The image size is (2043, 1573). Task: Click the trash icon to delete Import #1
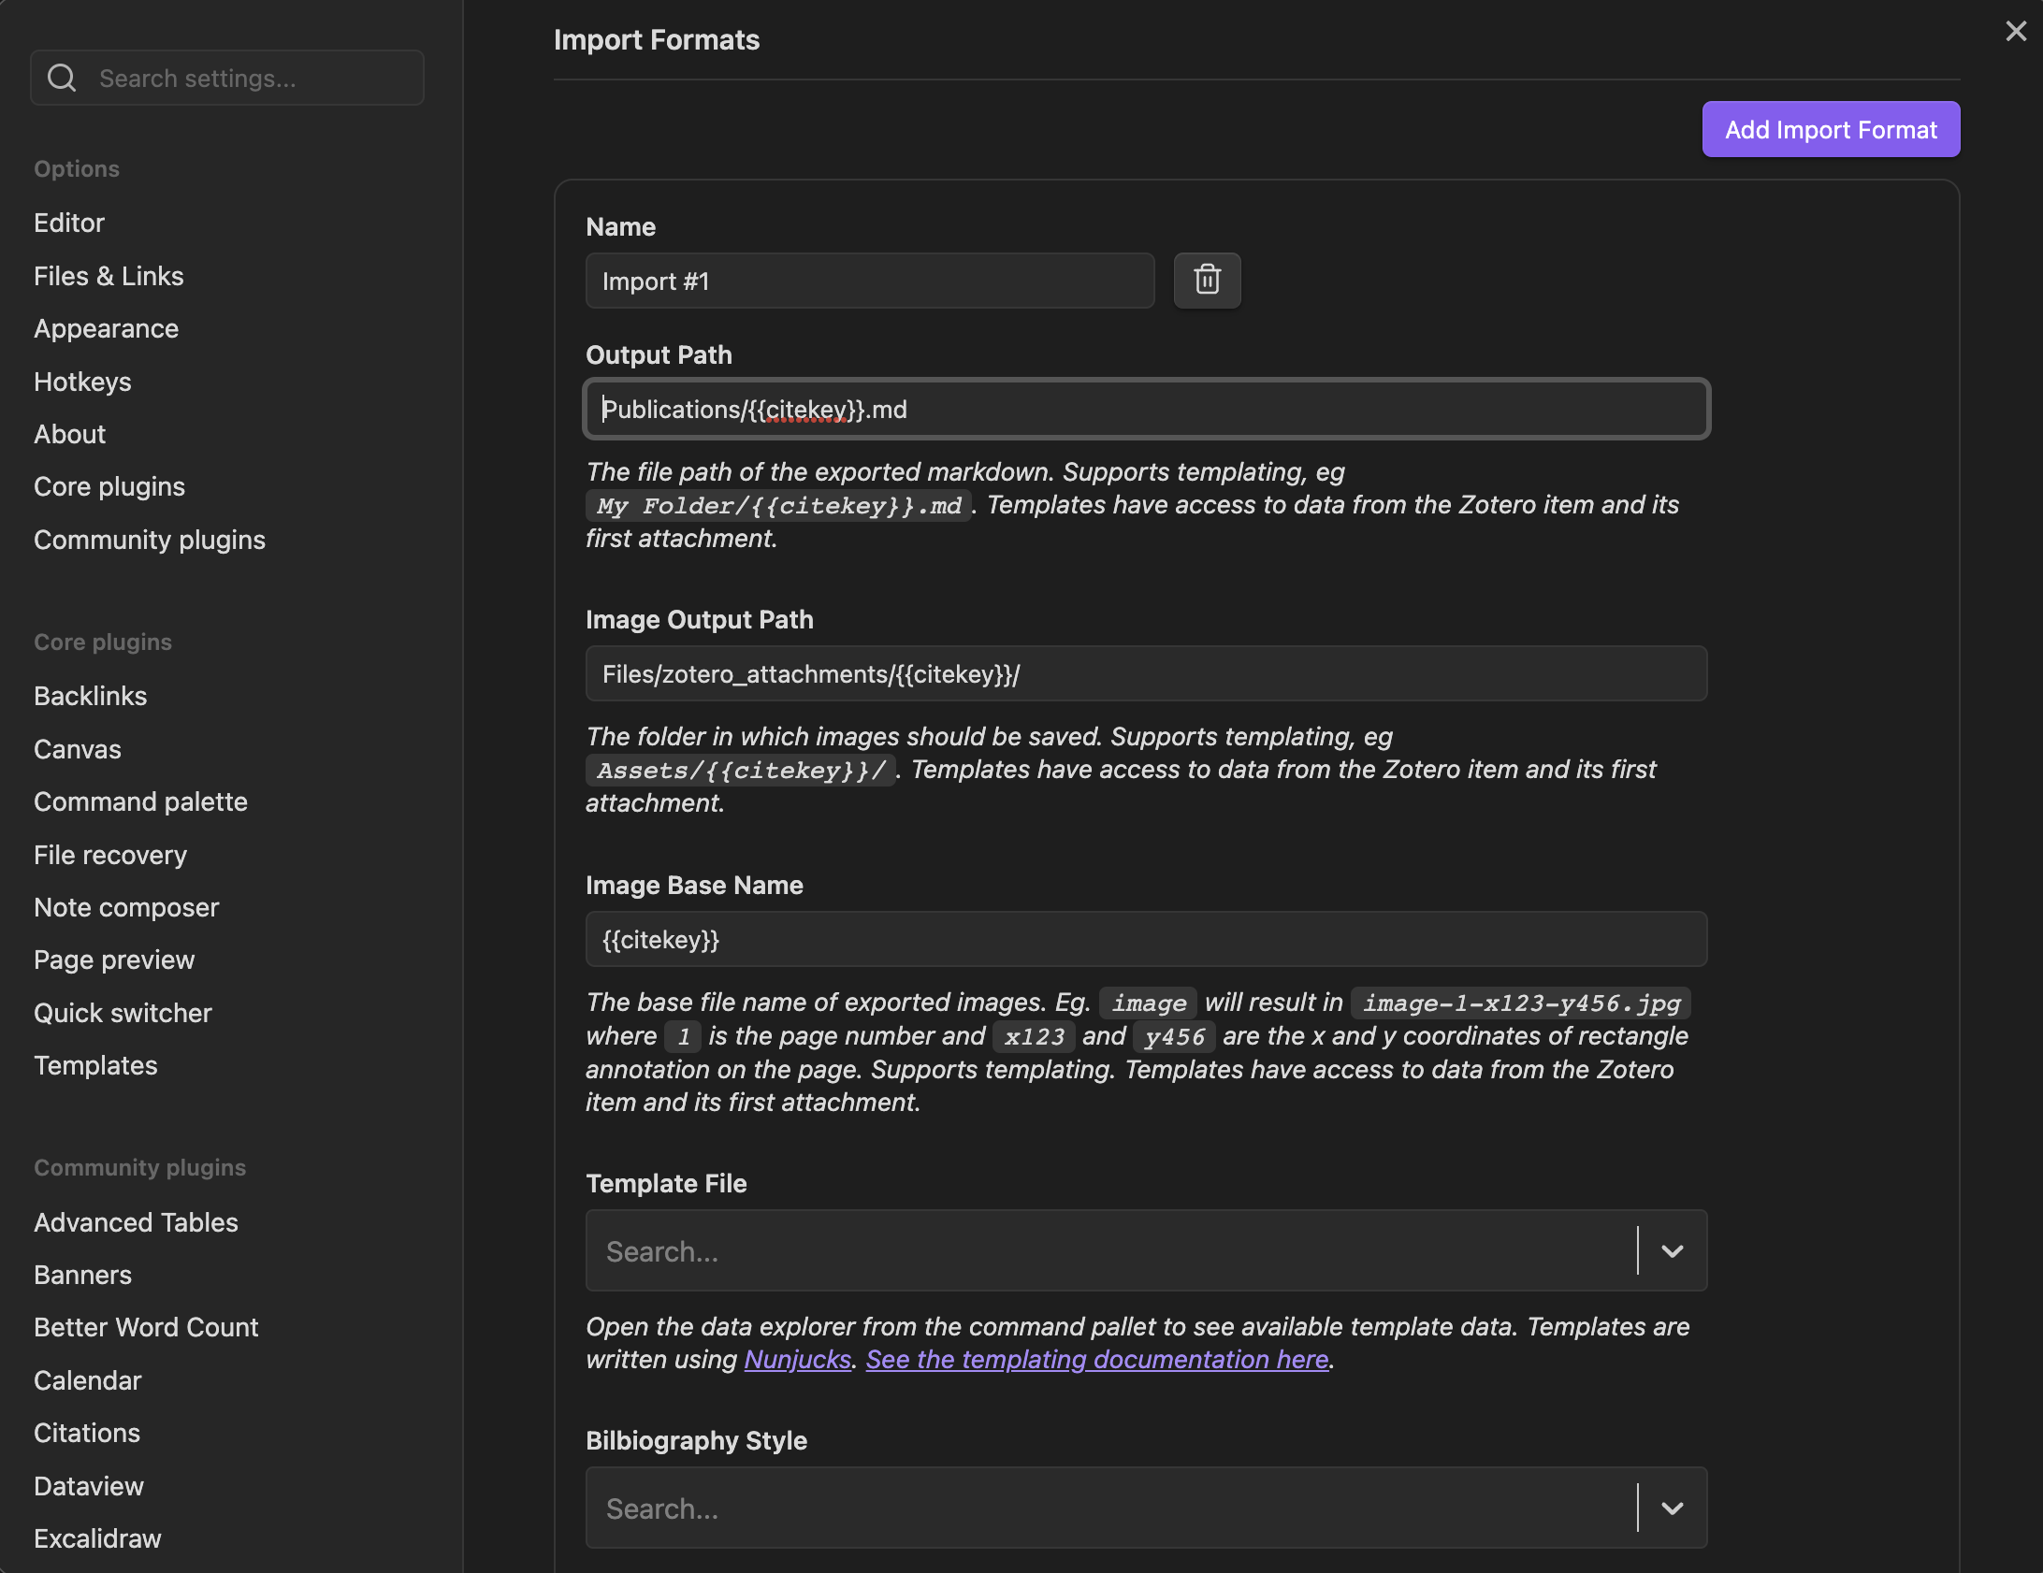[x=1207, y=280]
